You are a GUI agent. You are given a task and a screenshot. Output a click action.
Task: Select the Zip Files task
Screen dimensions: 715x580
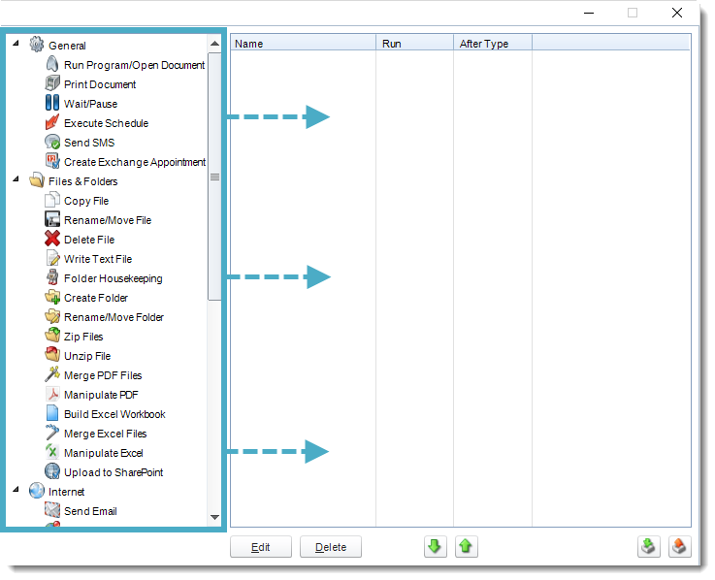click(x=83, y=337)
